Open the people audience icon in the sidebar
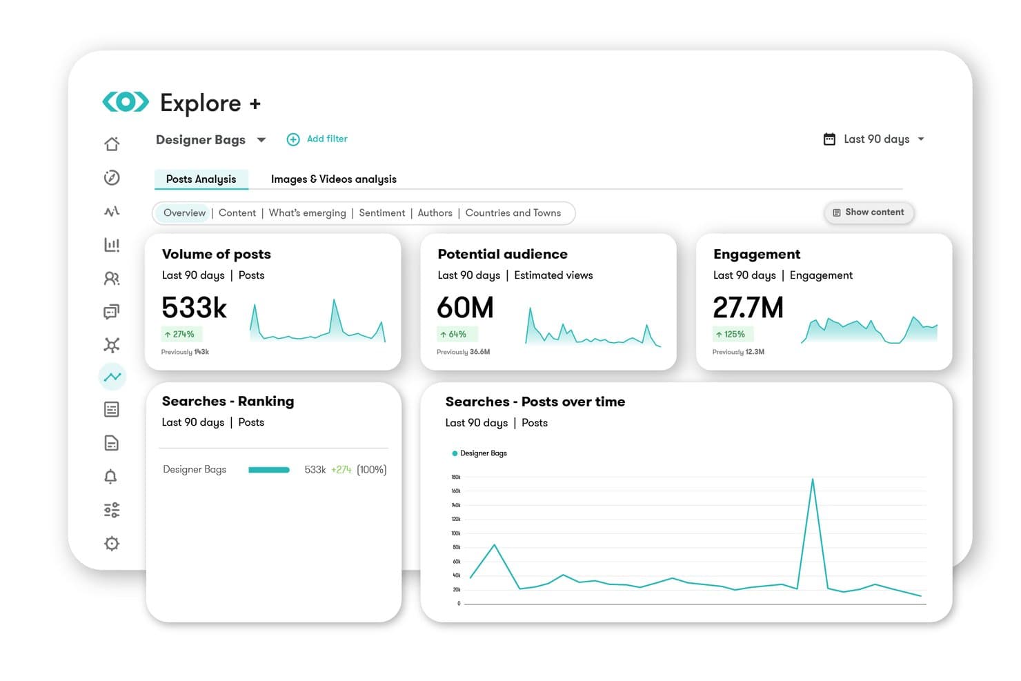The height and width of the screenshot is (681, 1021). point(112,278)
